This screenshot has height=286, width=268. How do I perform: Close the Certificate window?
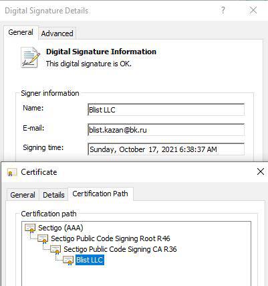tap(261, 171)
